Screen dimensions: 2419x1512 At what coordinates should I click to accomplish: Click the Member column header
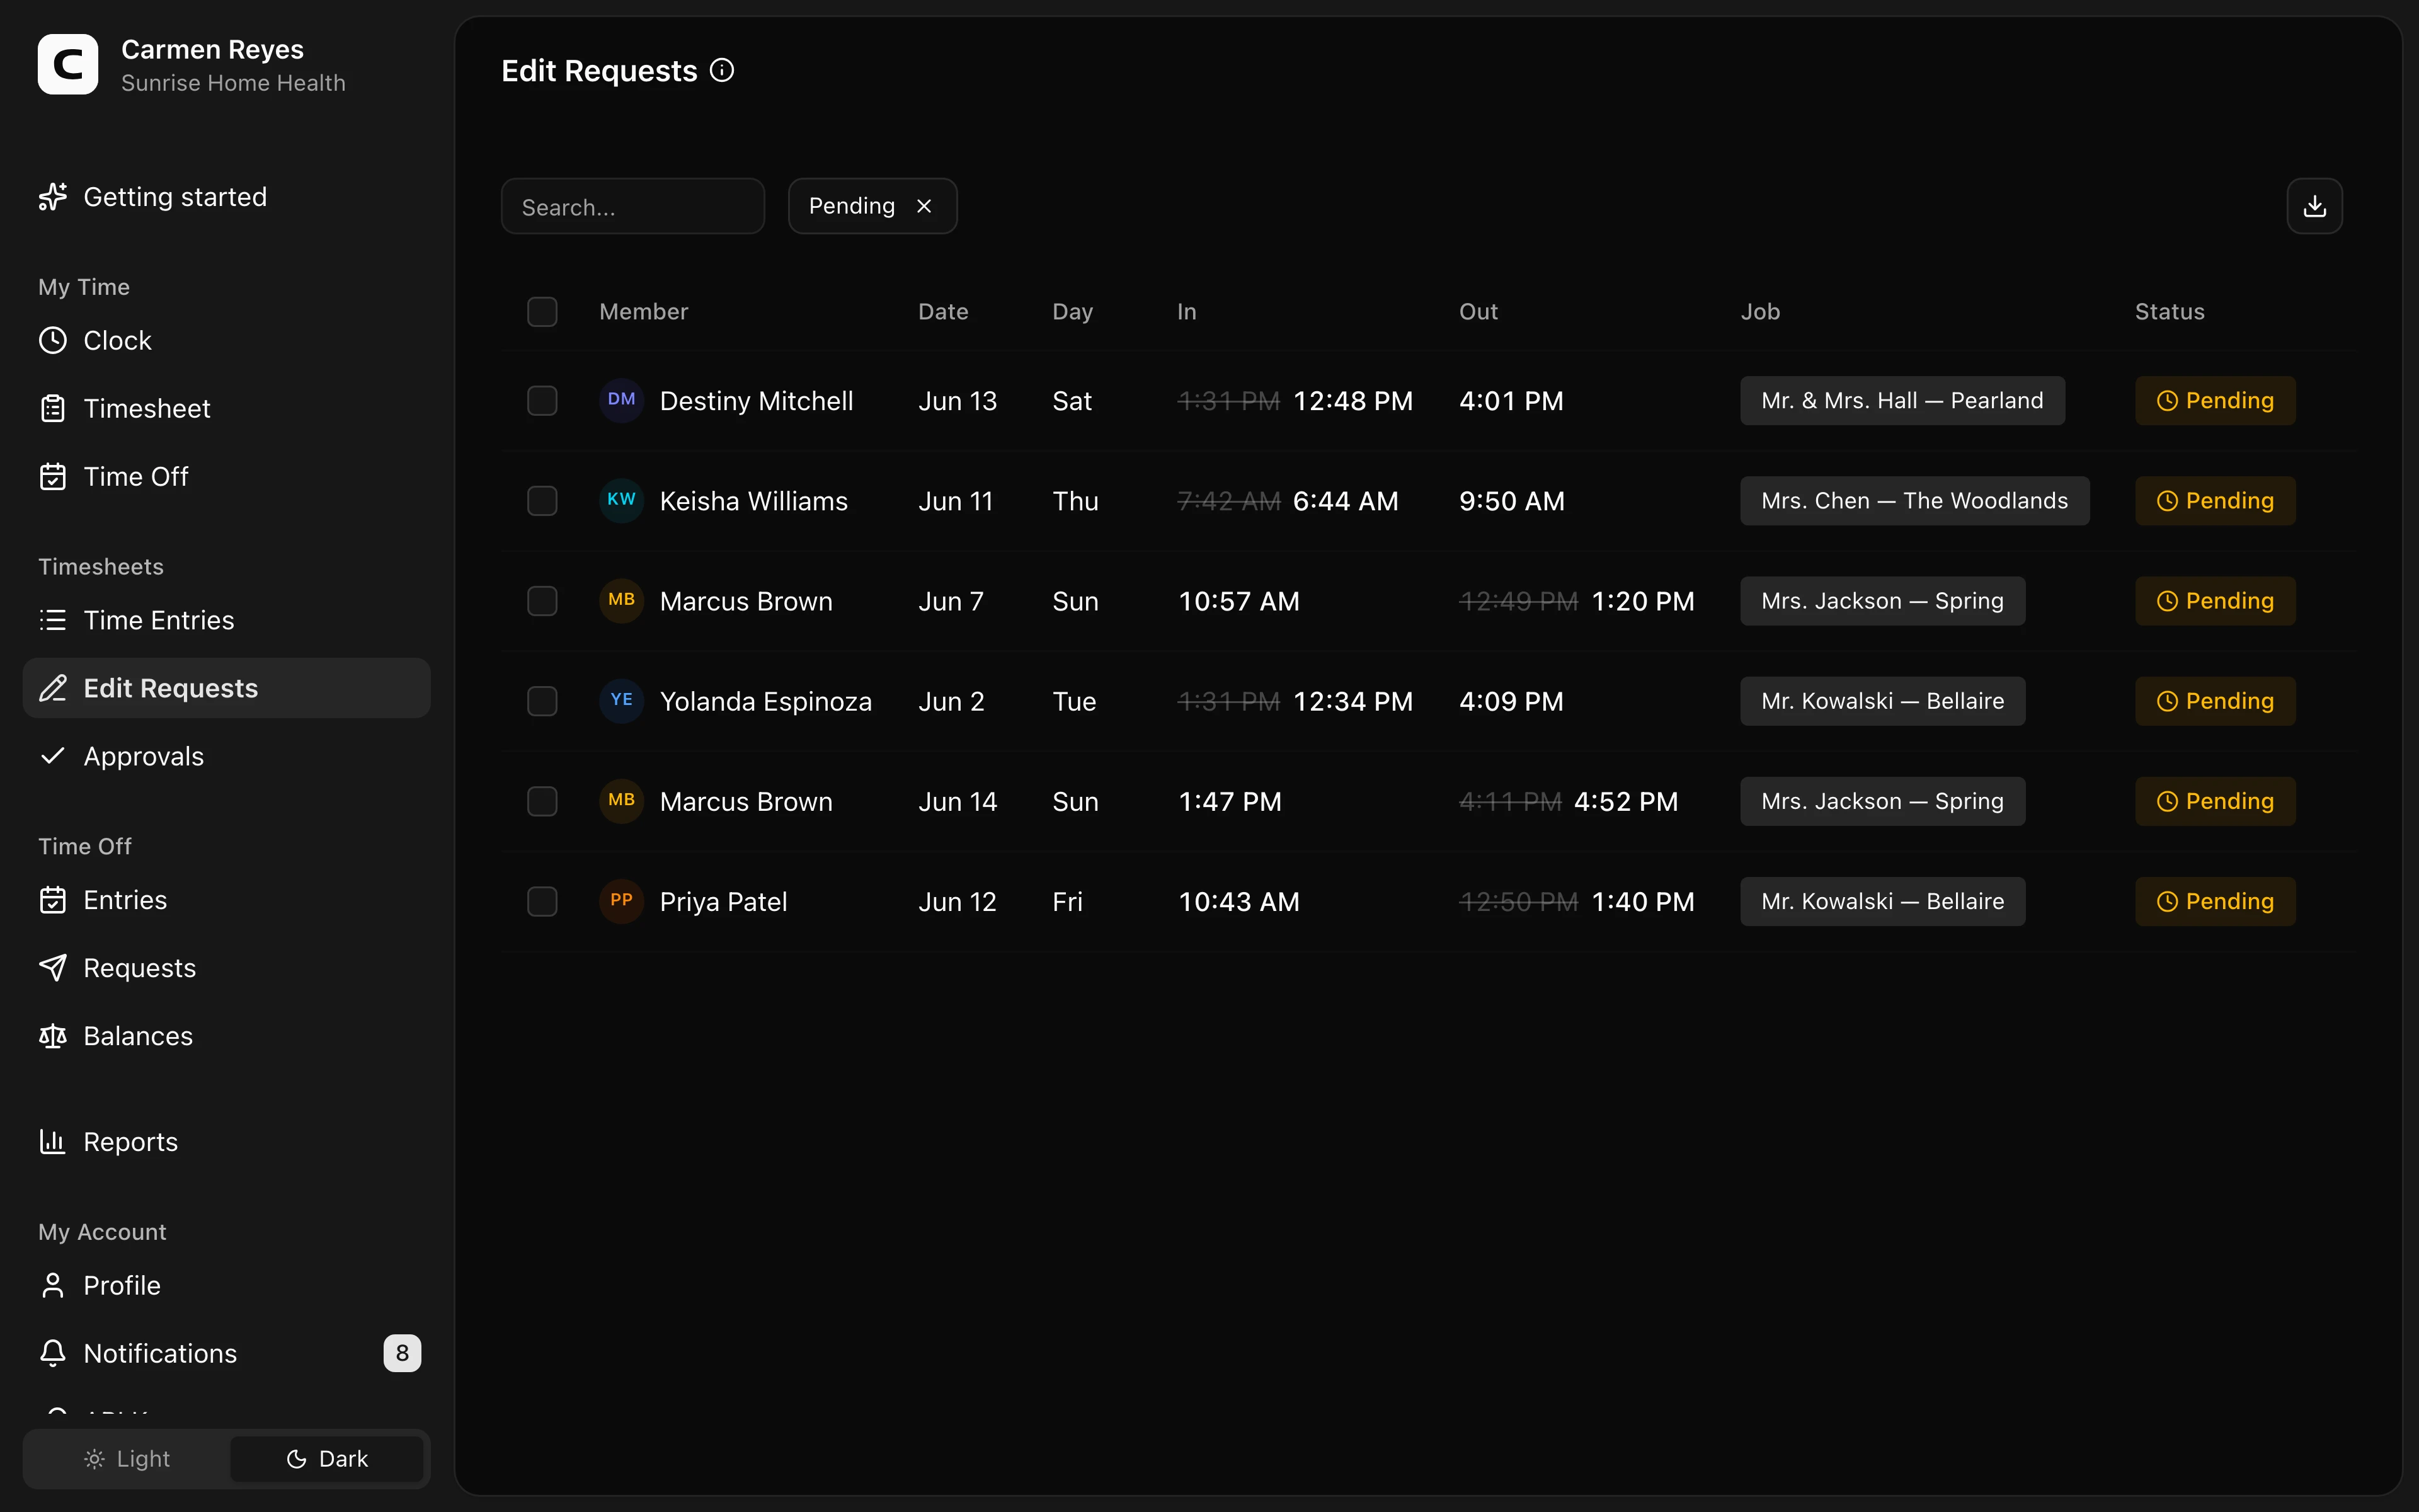click(x=644, y=312)
